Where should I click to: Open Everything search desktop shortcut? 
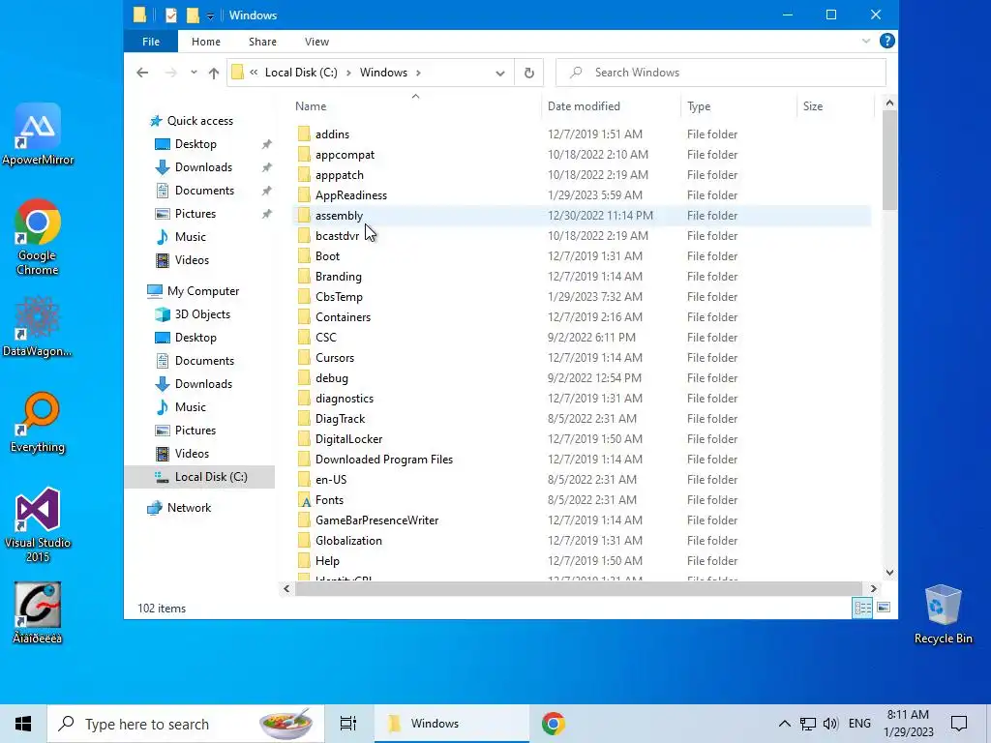[38, 422]
